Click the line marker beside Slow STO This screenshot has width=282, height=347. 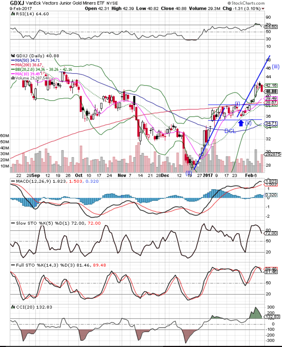[13, 223]
